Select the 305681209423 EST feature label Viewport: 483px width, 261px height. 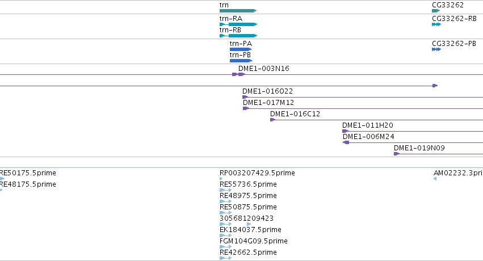(246, 218)
